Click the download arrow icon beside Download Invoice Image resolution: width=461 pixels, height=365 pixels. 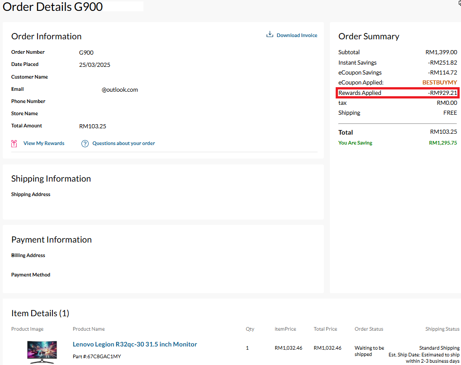point(270,35)
